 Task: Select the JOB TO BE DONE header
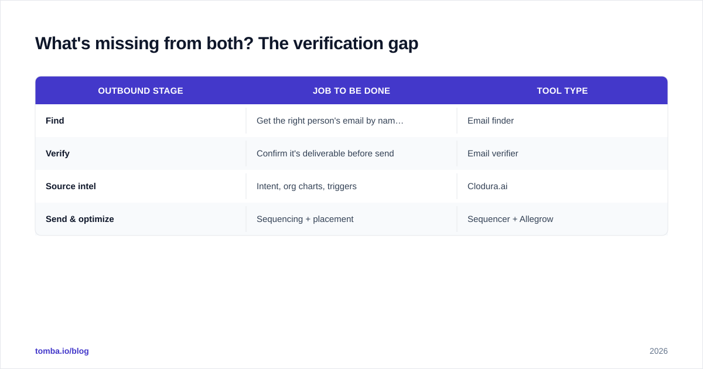[351, 91]
